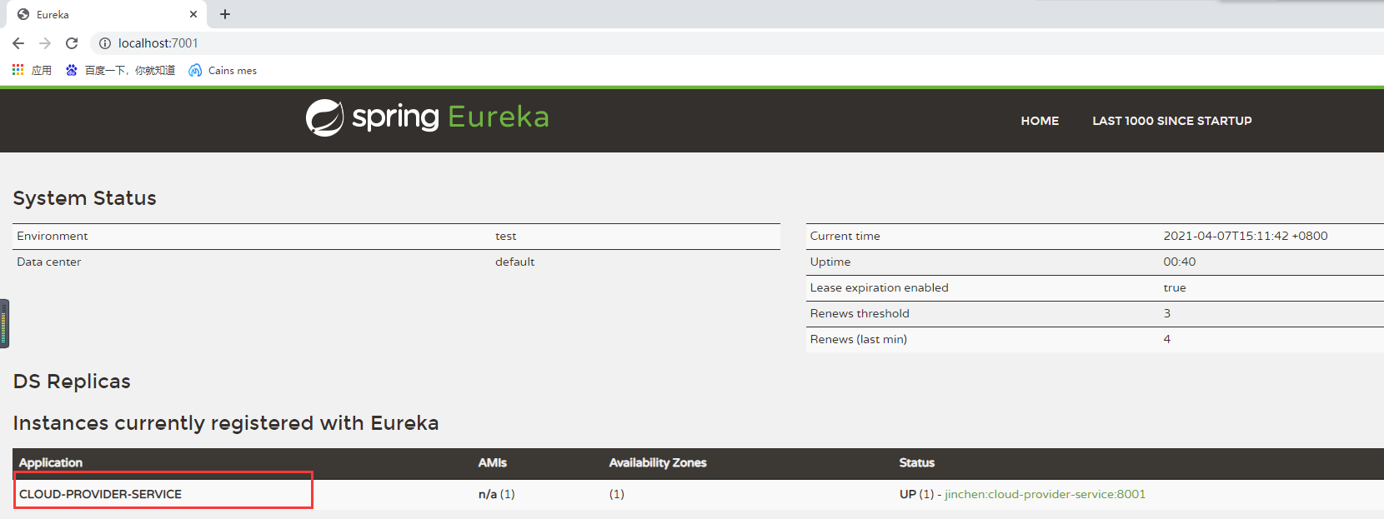Image resolution: width=1384 pixels, height=519 pixels.
Task: Click the Renews (last min) label
Action: 859,339
